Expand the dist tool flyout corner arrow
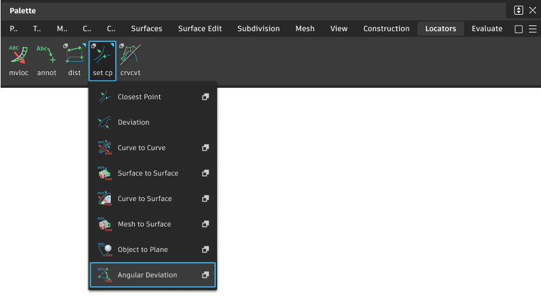541x299 pixels. click(x=83, y=45)
